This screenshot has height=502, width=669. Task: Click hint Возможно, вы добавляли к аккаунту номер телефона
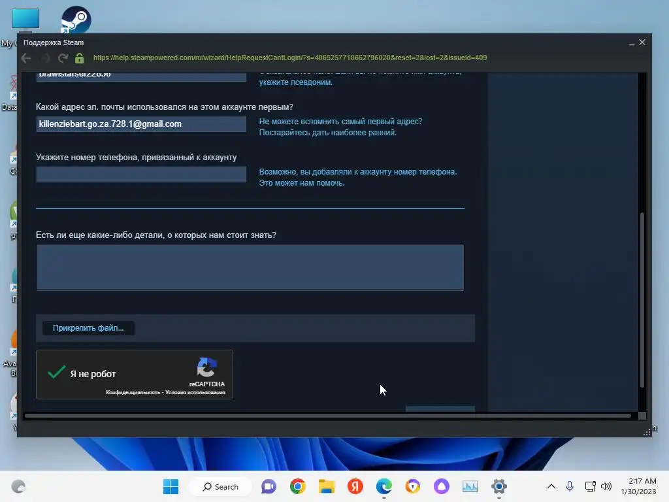[x=358, y=172]
